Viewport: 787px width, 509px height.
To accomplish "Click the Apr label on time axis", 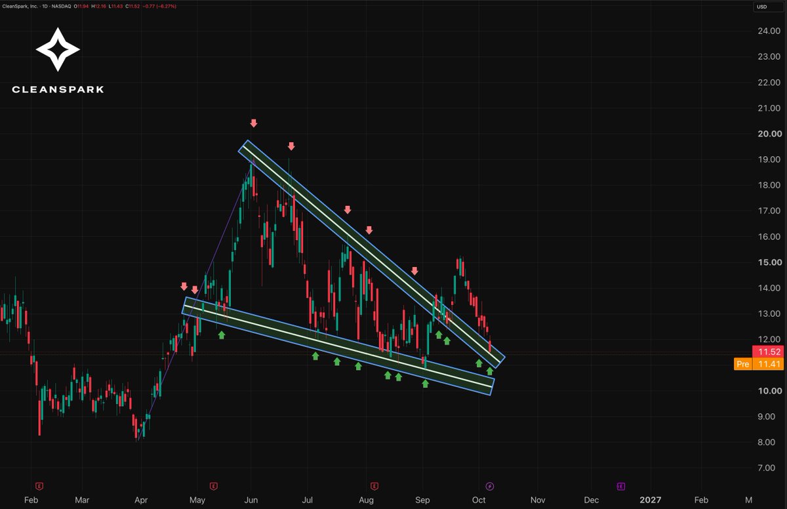I will coord(141,500).
